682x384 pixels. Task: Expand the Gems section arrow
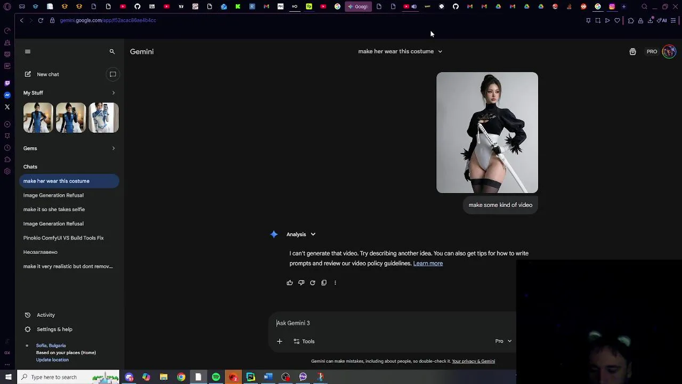pos(113,148)
